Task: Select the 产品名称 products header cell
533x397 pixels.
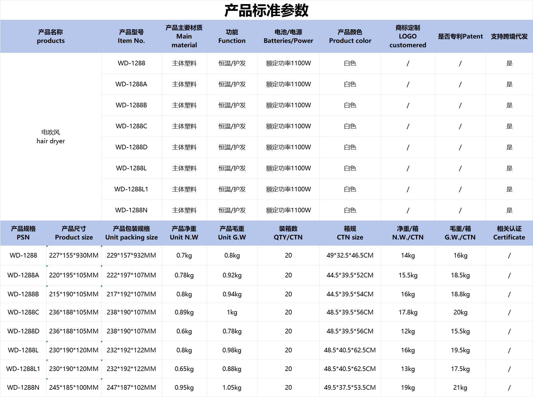Action: pos(51,36)
